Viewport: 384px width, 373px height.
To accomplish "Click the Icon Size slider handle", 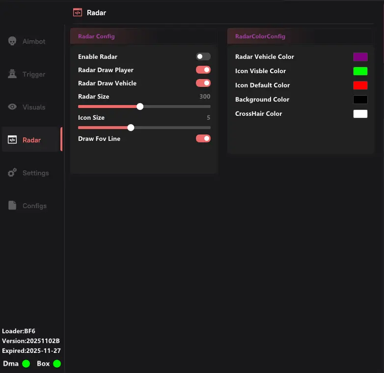I will pyautogui.click(x=131, y=128).
